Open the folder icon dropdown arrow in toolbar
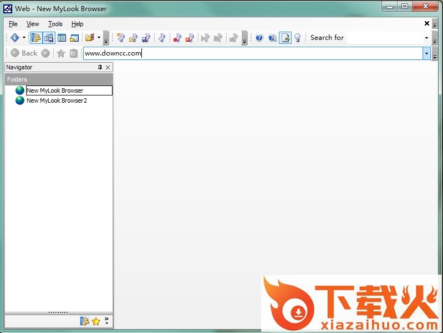Image resolution: width=443 pixels, height=333 pixels. pyautogui.click(x=99, y=38)
